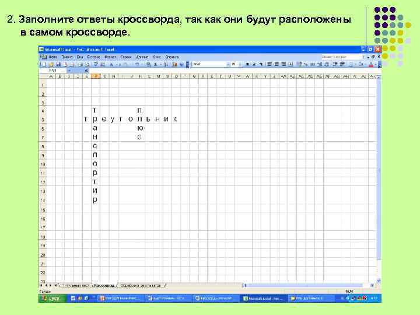Click the increase indent icon
420x315 pixels.
[x=342, y=64]
